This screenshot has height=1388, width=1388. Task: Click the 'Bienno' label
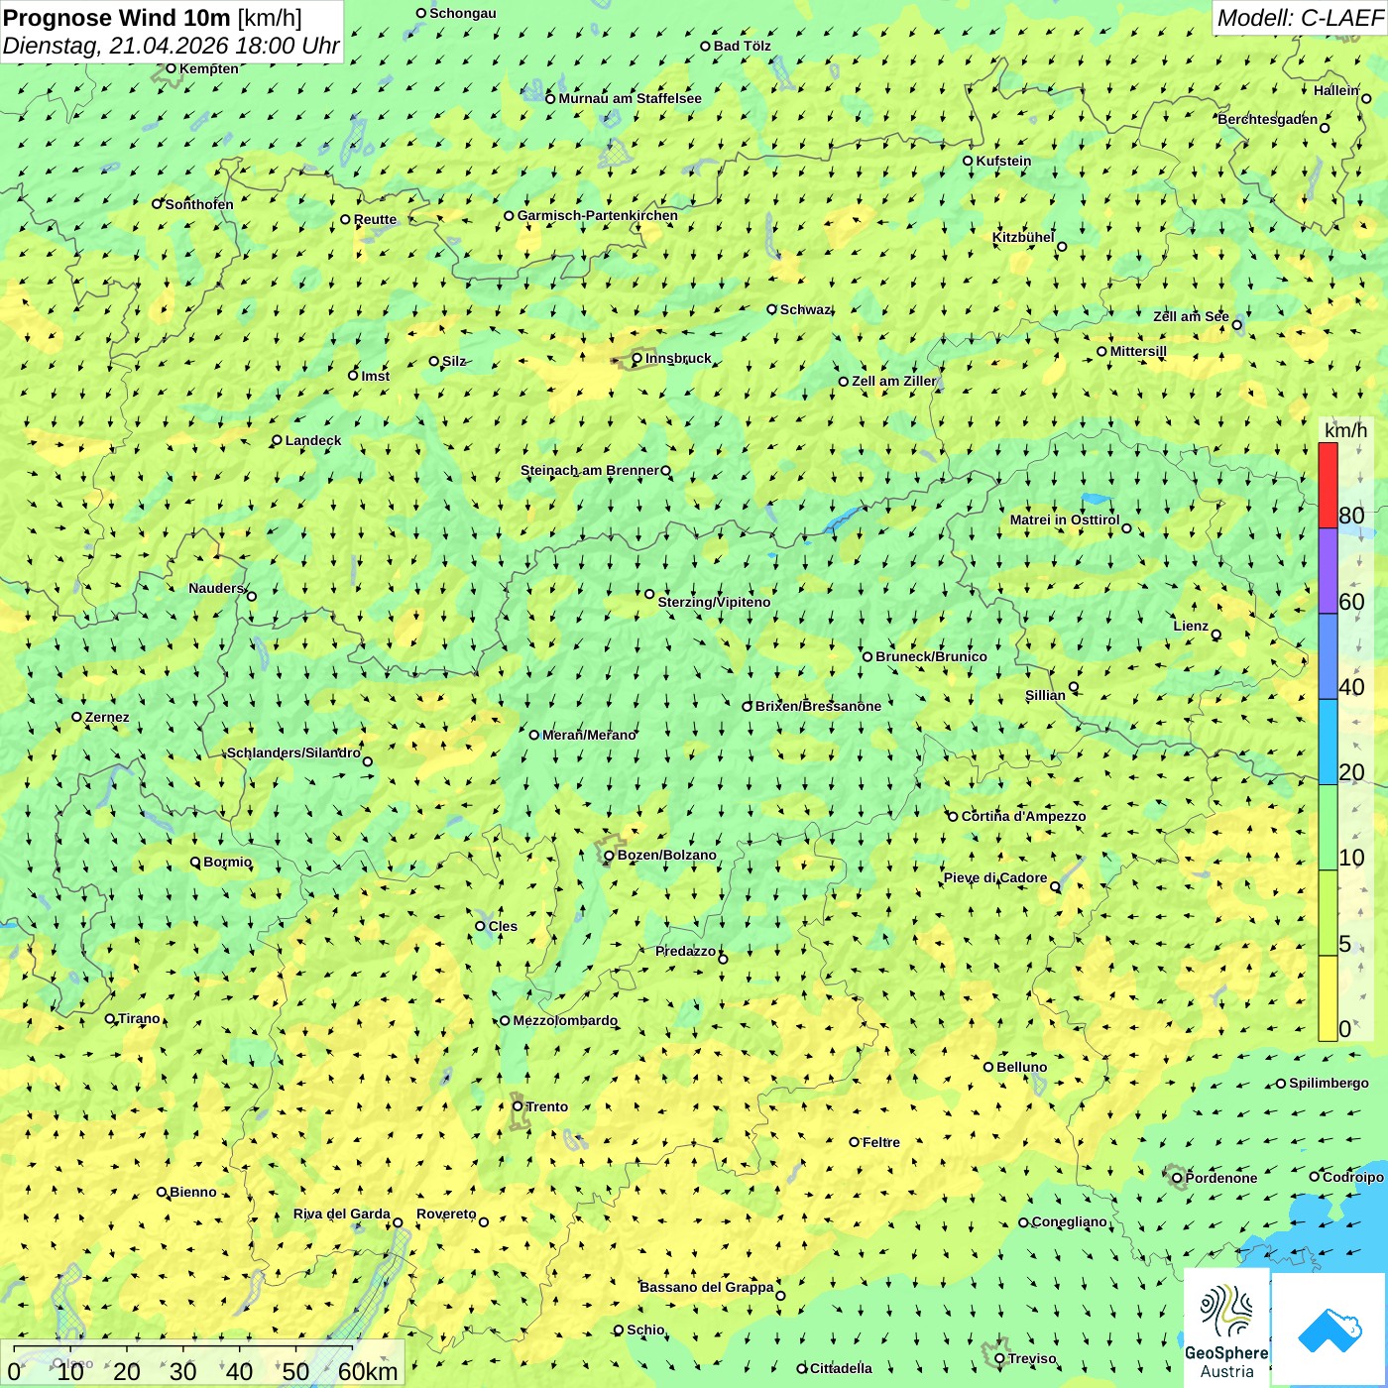pos(193,1192)
